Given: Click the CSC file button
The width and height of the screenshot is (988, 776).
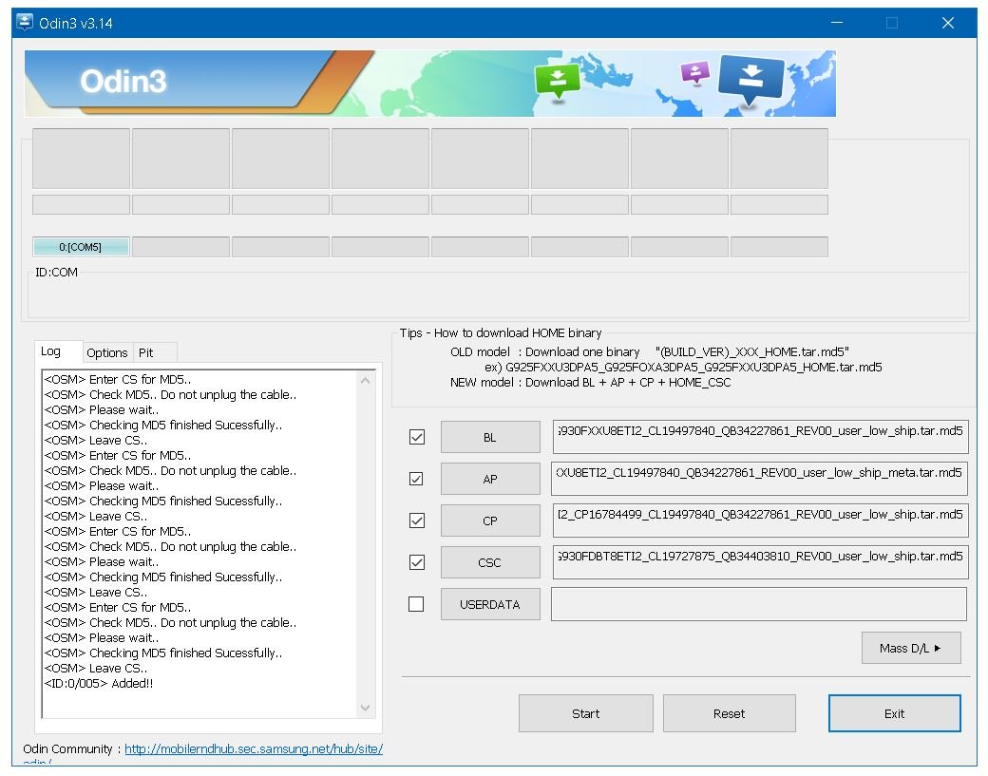Looking at the screenshot, I should click(490, 562).
